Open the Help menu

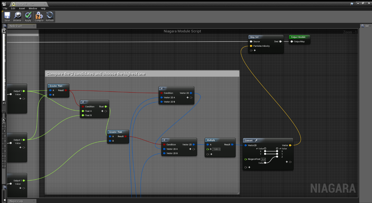(43, 9)
